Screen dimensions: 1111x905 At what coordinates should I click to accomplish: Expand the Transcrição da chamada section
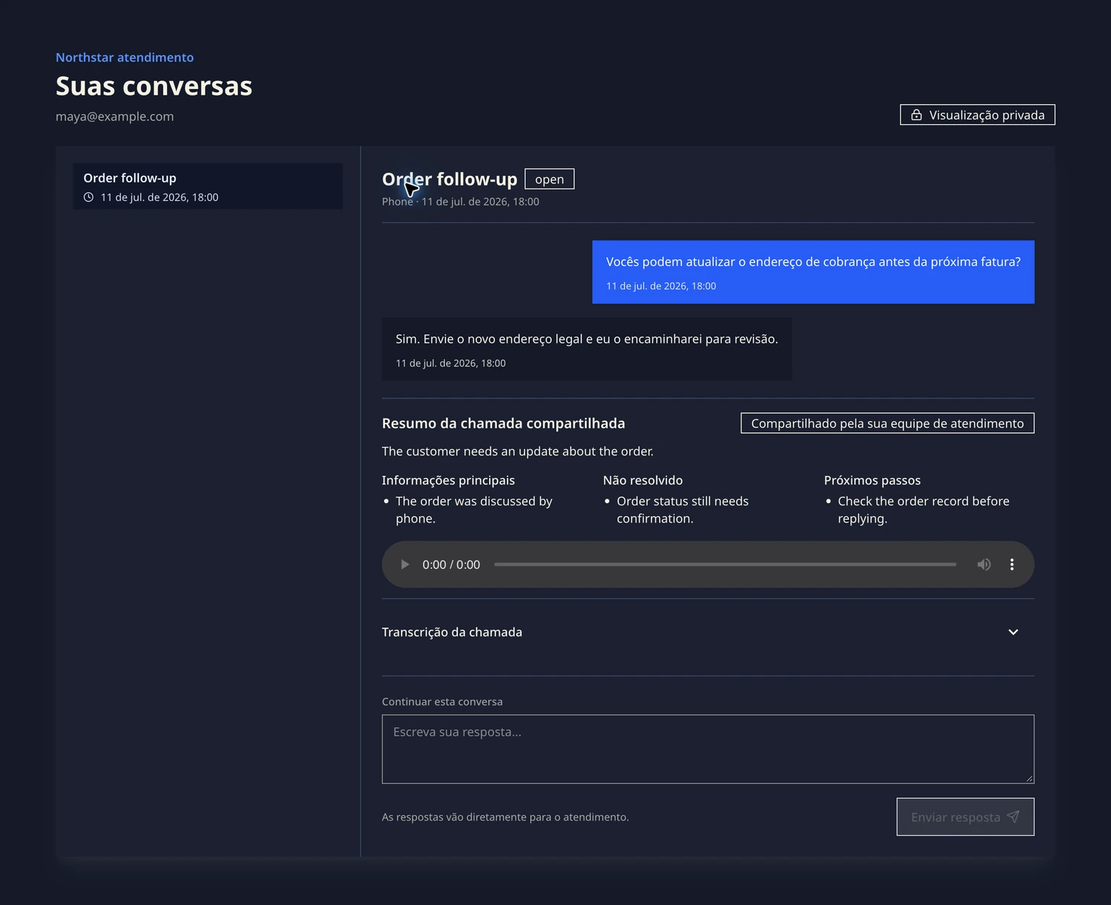707,632
